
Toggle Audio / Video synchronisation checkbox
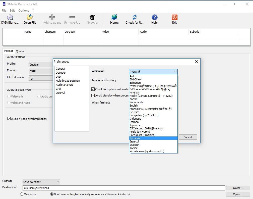(x=9, y=119)
